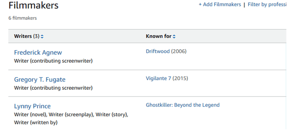Open the Vigilante 7 title link
This screenshot has height=133, width=301.
tap(158, 78)
